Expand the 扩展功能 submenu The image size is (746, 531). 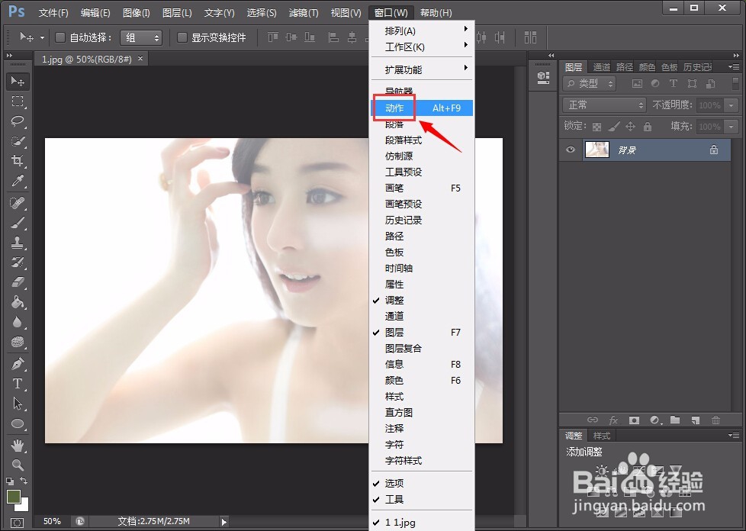tap(421, 69)
